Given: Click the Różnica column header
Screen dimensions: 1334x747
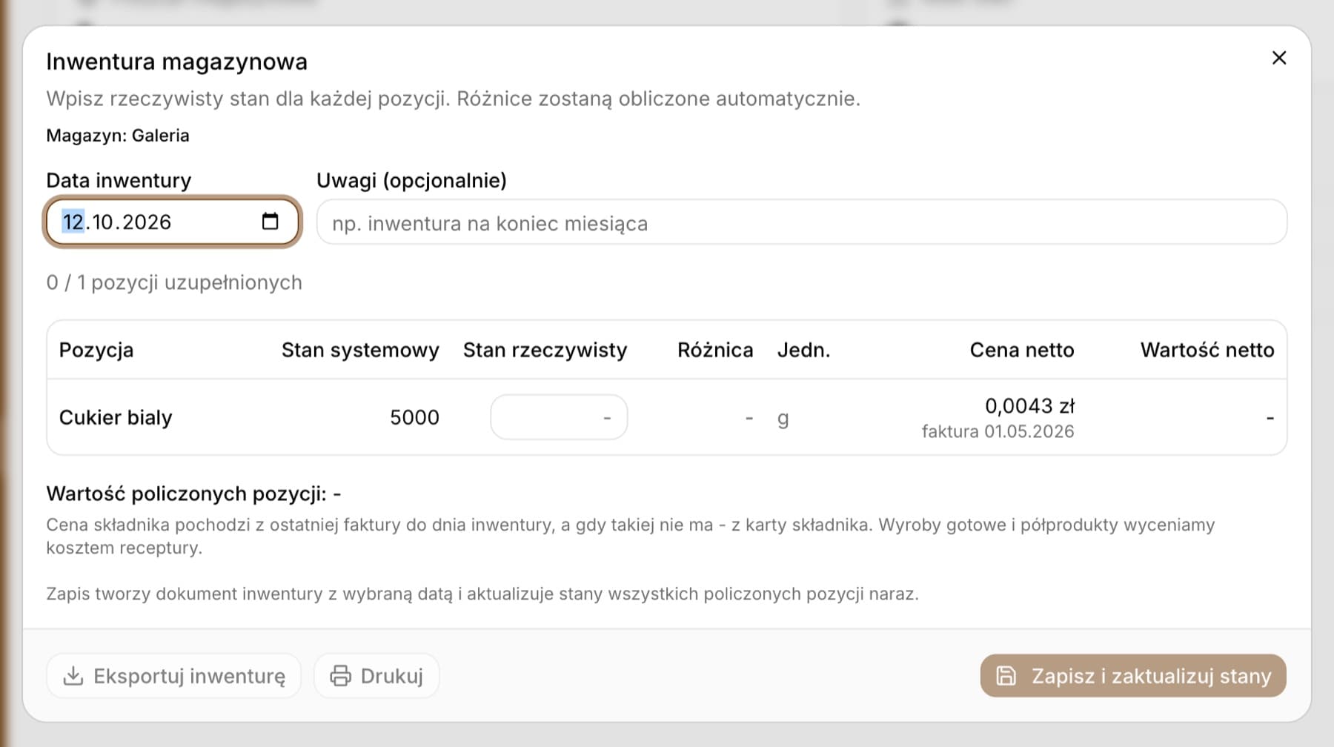Looking at the screenshot, I should 715,350.
